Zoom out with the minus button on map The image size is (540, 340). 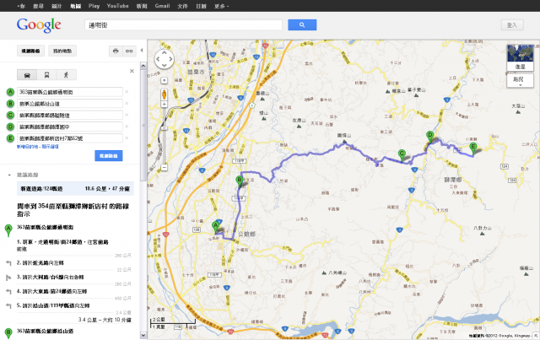click(x=165, y=167)
